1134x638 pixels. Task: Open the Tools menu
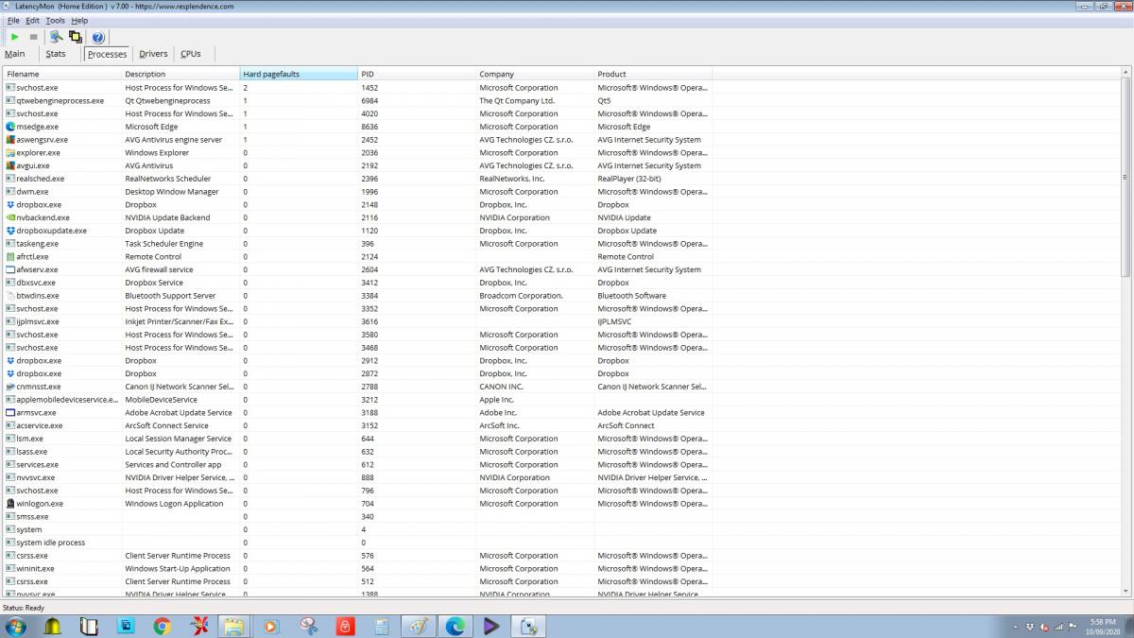pos(56,20)
